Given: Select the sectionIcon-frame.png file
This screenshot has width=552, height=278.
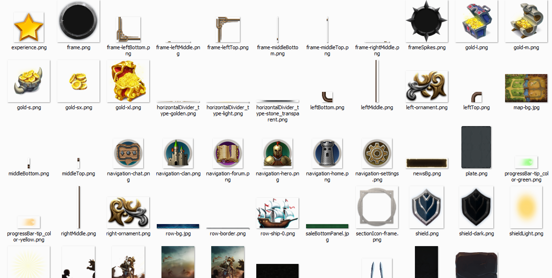Looking at the screenshot, I should click(x=377, y=207).
